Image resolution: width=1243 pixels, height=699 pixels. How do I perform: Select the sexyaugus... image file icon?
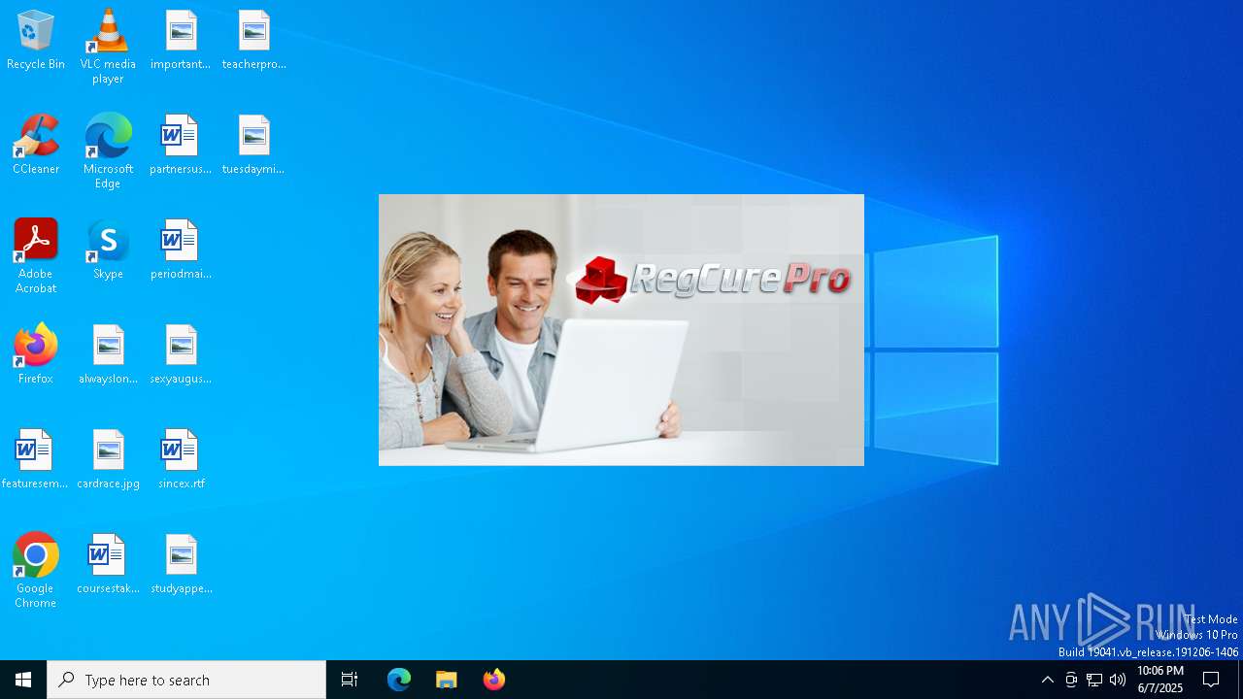[x=181, y=355]
